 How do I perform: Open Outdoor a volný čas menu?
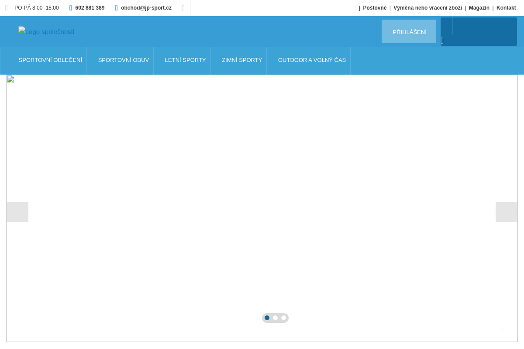pos(312,60)
